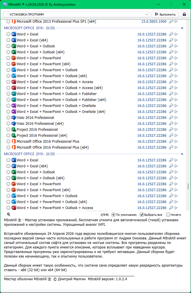191x293 pixels.
Task: Tick the Ничего checkbox
Action: (168, 215)
